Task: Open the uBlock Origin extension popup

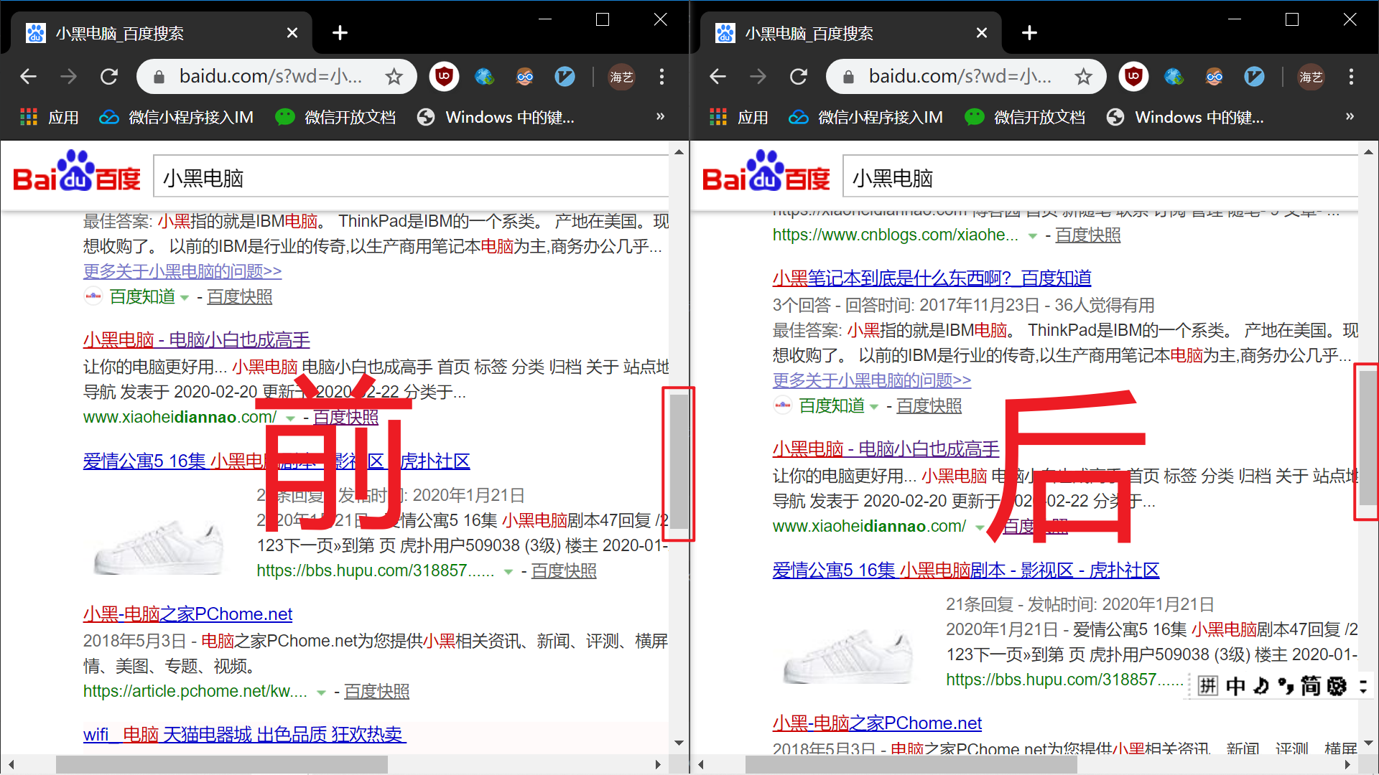Action: coord(444,77)
